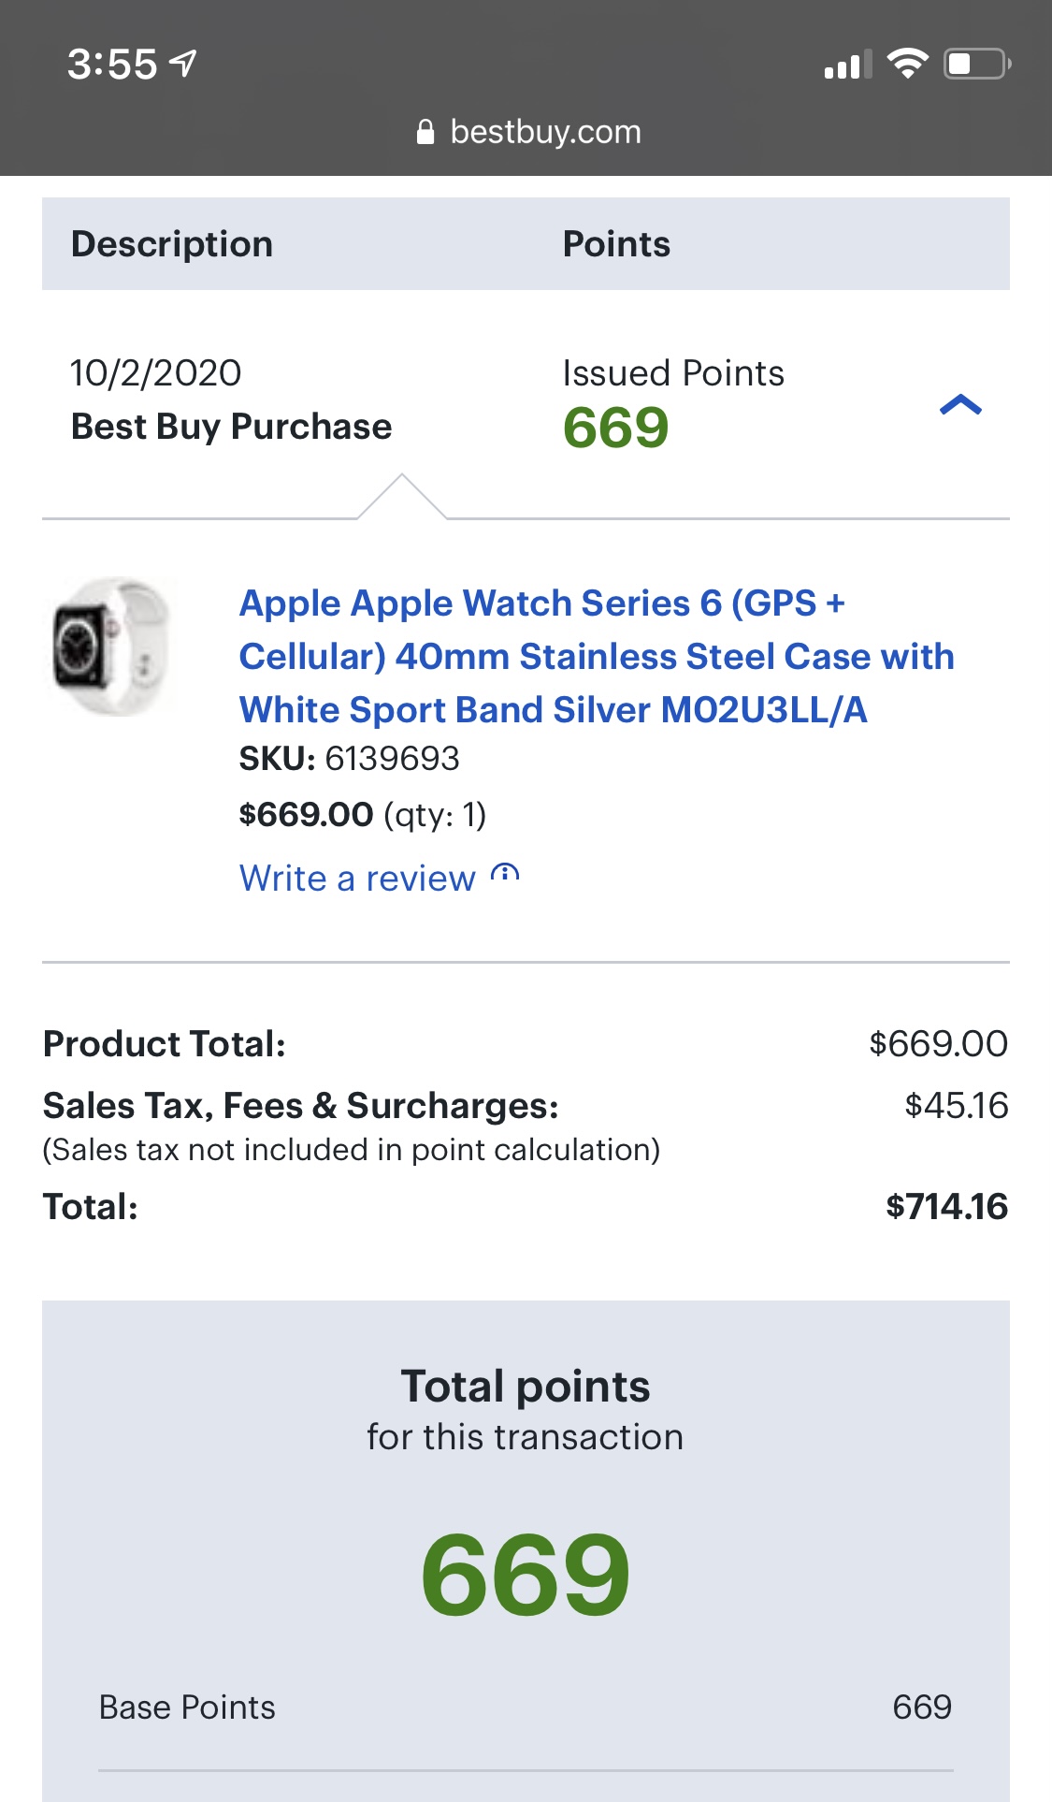Tap the battery indicator icon
Viewport: 1052px width, 1802px height.
click(x=976, y=64)
